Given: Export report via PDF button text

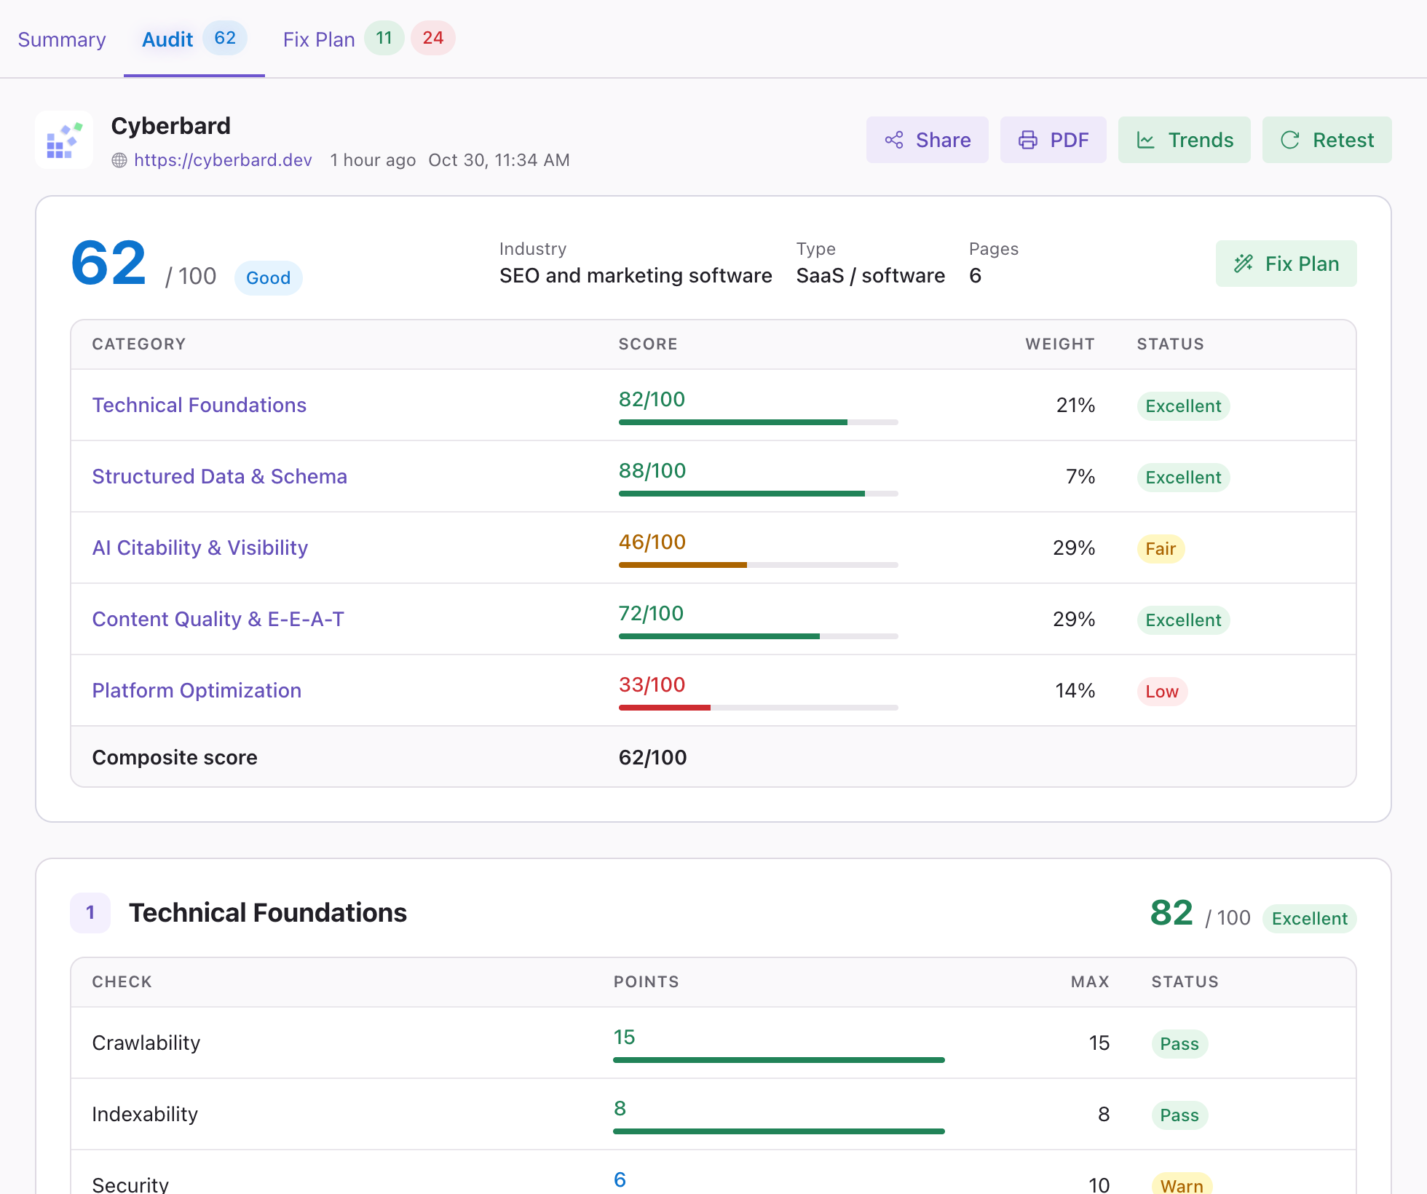Looking at the screenshot, I should pyautogui.click(x=1070, y=140).
